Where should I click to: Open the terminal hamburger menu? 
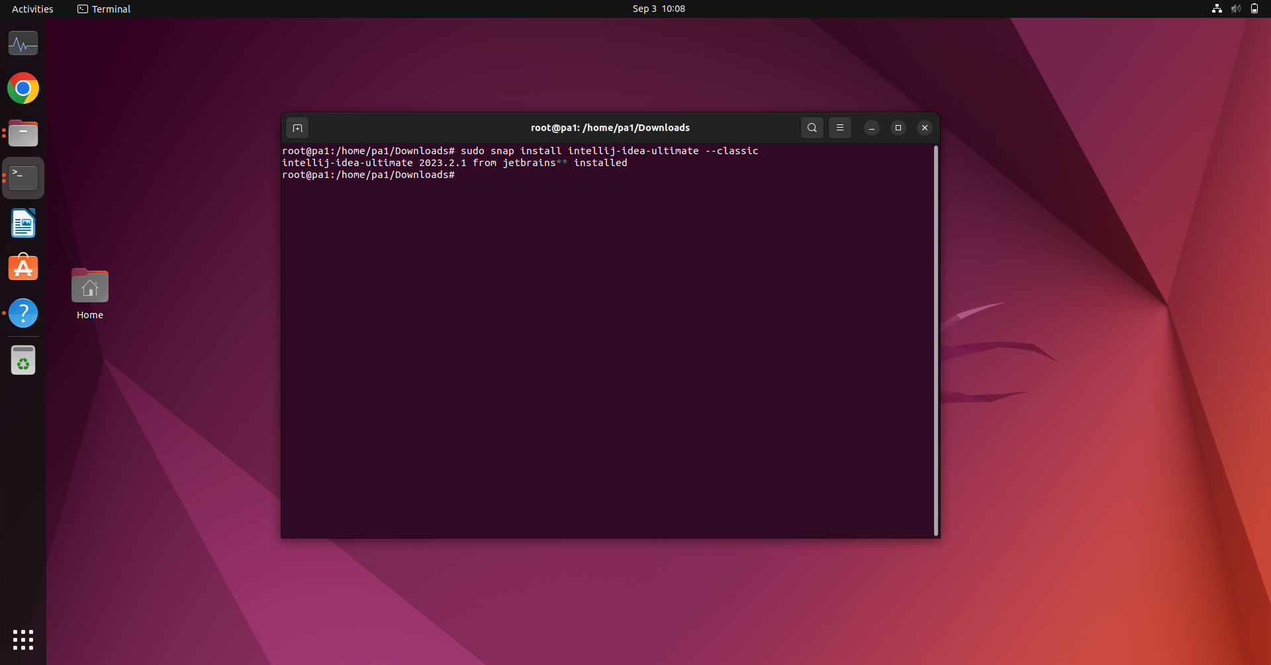(x=839, y=128)
